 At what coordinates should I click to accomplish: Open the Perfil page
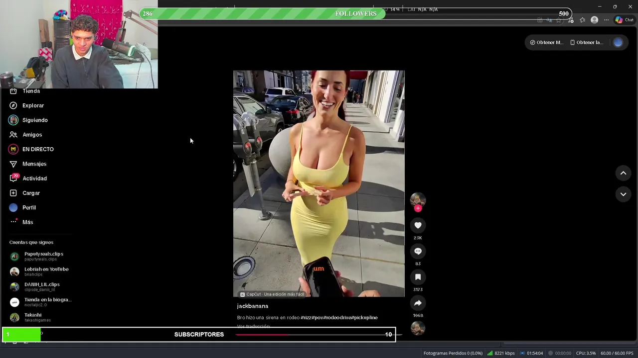29,207
